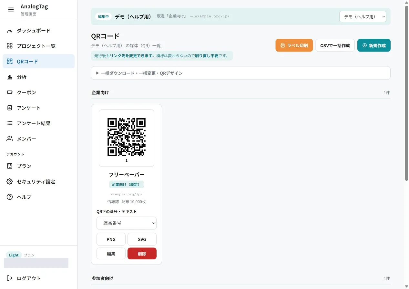
Task: Expand 一括ダウンロード・一括変更・QRデザイン section
Action: pyautogui.click(x=241, y=73)
